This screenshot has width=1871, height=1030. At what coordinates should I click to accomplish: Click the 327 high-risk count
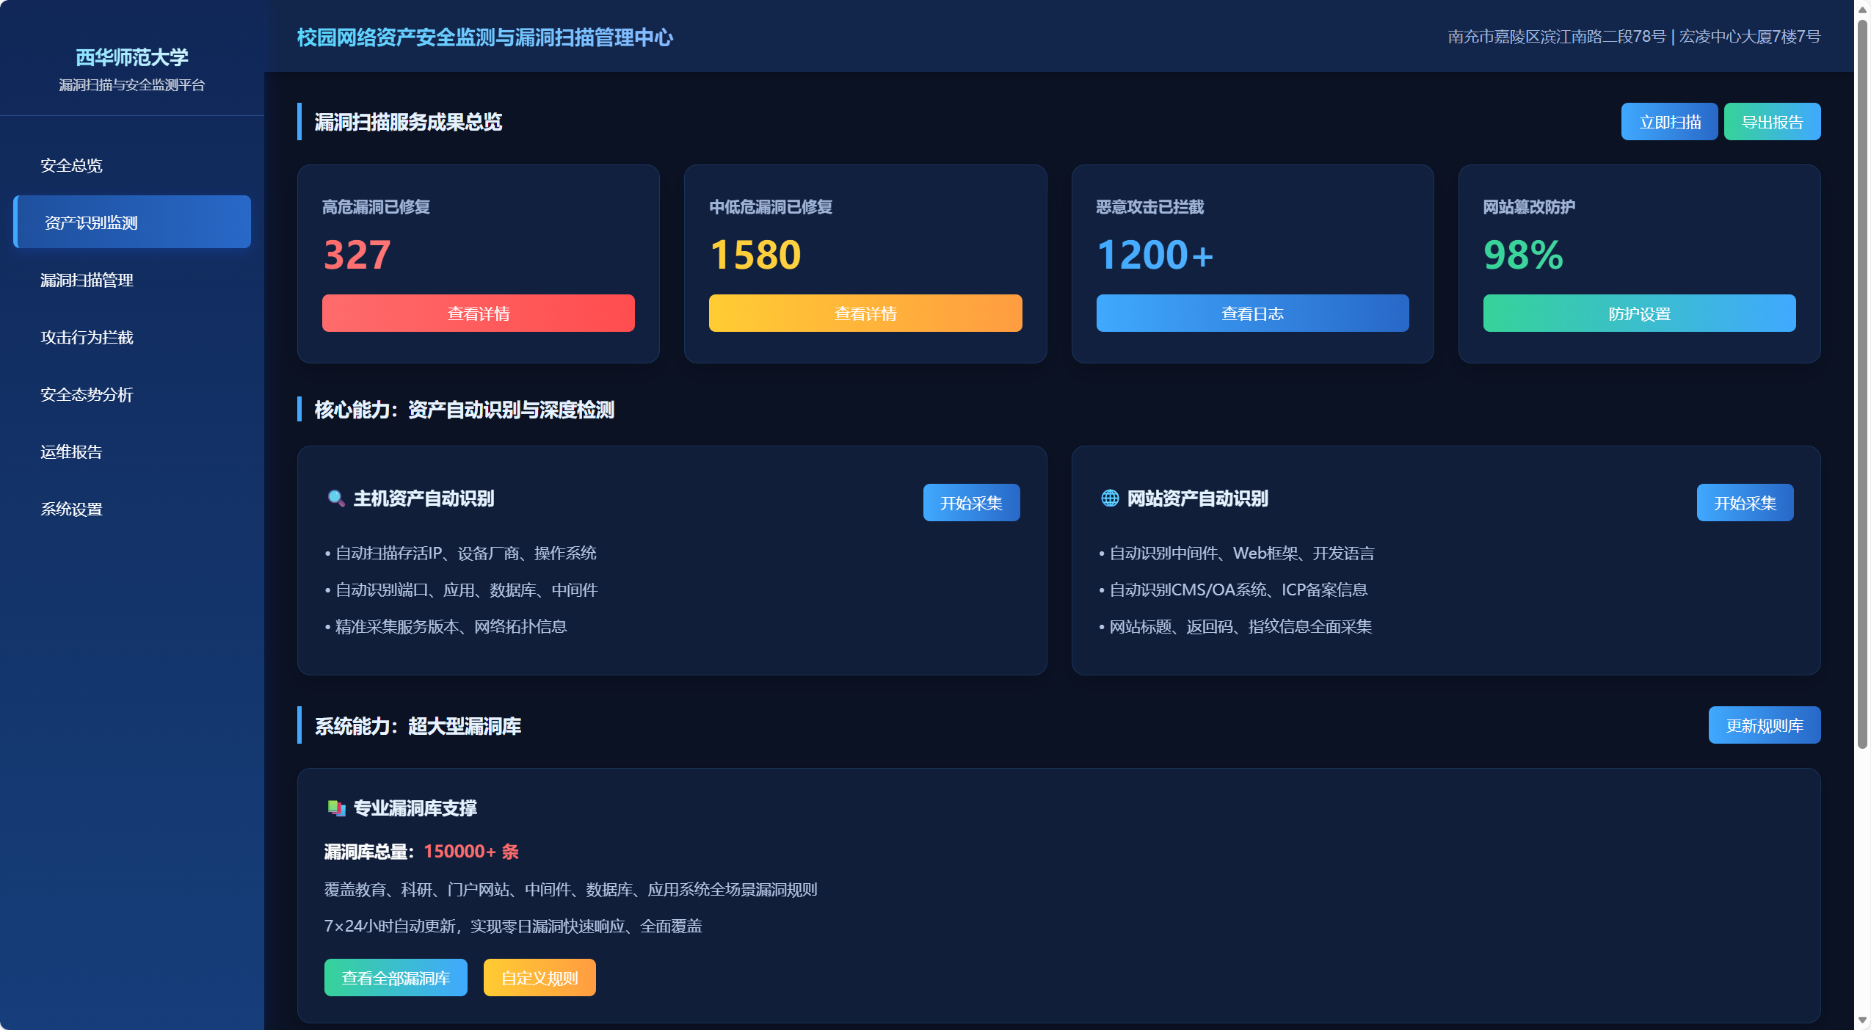click(357, 255)
